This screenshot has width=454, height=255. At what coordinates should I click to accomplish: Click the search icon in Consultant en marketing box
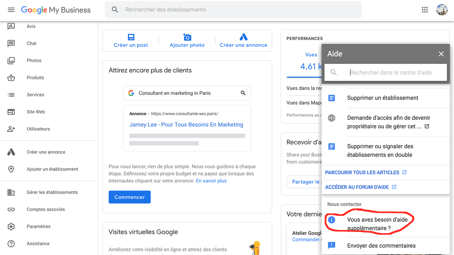tap(243, 93)
